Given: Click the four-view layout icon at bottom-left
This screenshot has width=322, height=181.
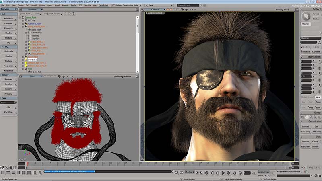Looking at the screenshot, I should [x=24, y=173].
